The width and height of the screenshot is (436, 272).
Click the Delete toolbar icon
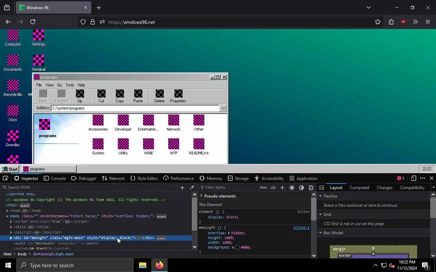(x=159, y=96)
